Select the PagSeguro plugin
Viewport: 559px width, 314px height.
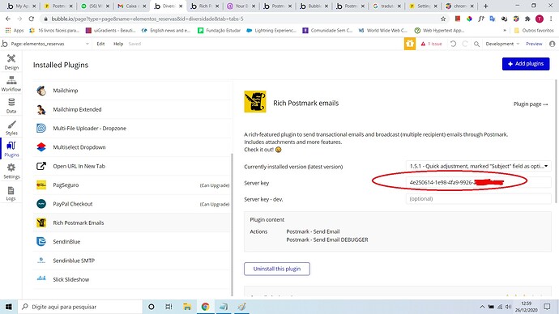(x=132, y=185)
